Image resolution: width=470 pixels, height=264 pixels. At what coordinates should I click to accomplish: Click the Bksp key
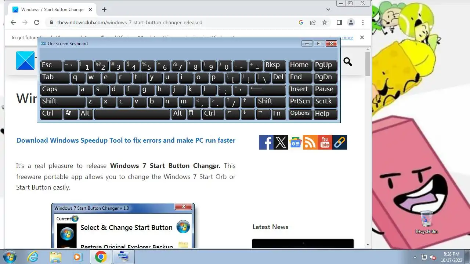coord(275,66)
